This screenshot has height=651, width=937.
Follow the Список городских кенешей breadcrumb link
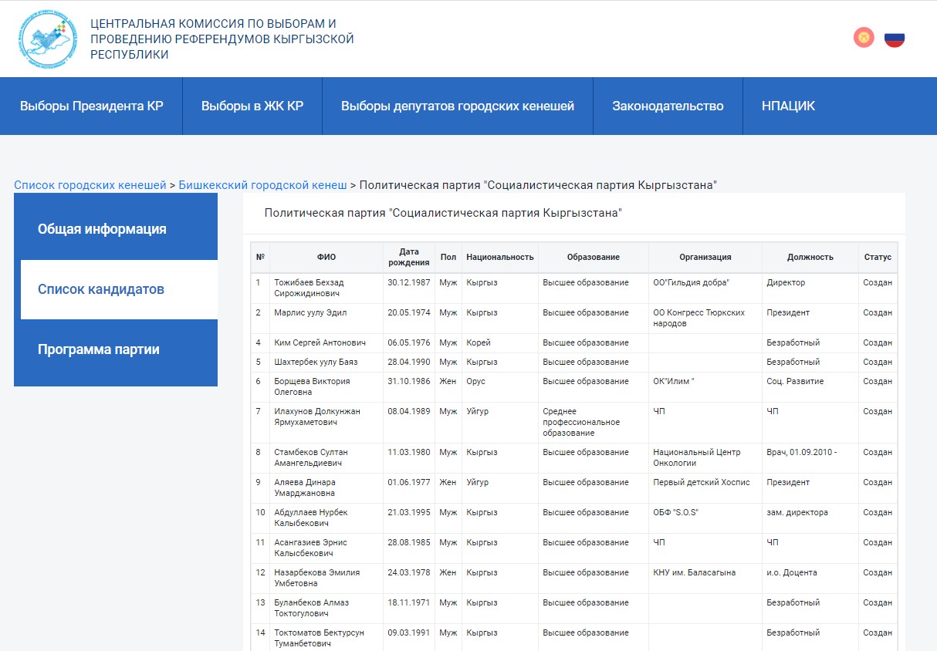[90, 185]
